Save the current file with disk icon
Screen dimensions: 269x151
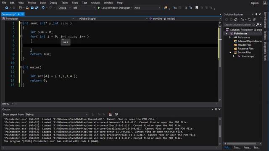[x=32, y=8]
